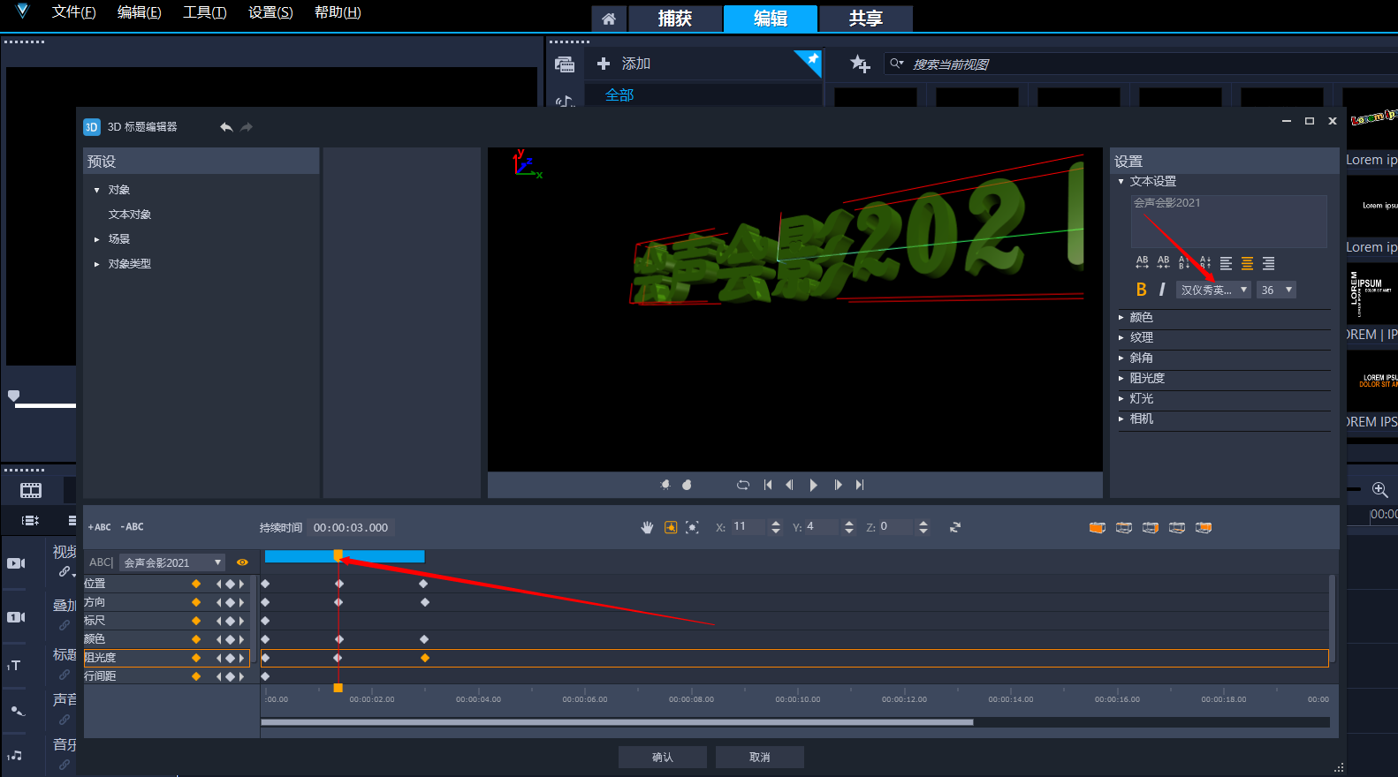Click the -ABC remove text icon
The image size is (1398, 777).
[x=133, y=527]
